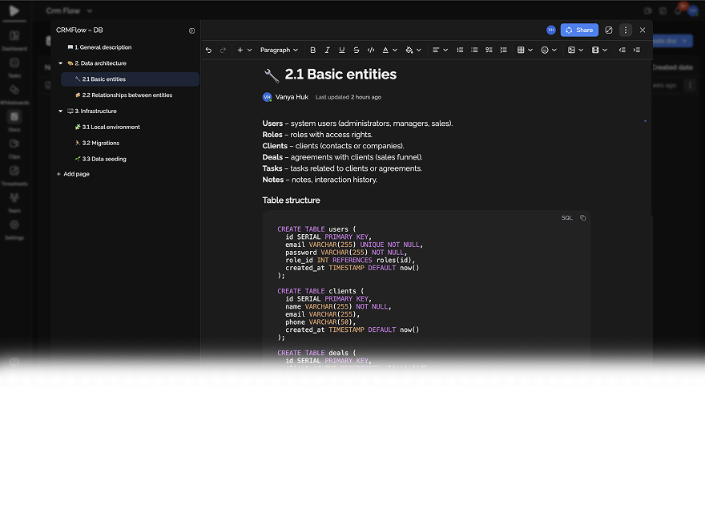
Task: Open the Paragraph style dropdown
Action: pos(279,50)
